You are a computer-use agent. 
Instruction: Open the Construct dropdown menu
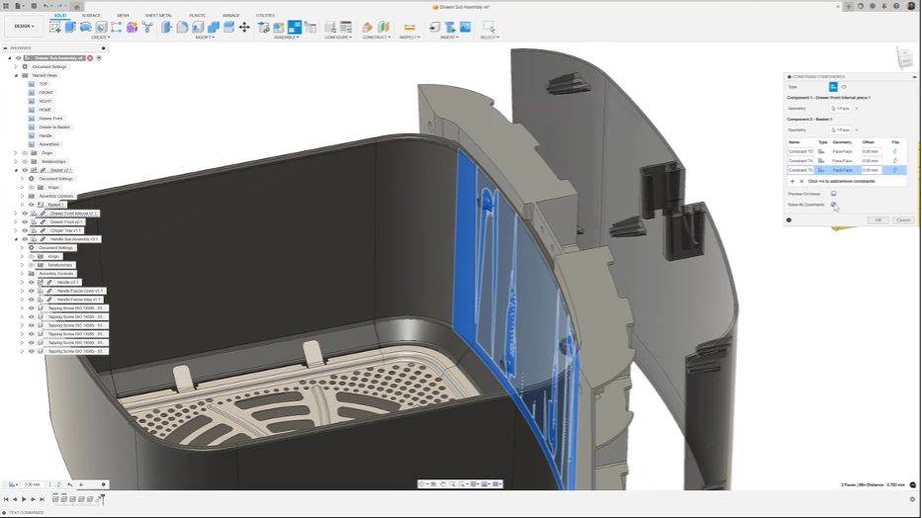click(376, 38)
